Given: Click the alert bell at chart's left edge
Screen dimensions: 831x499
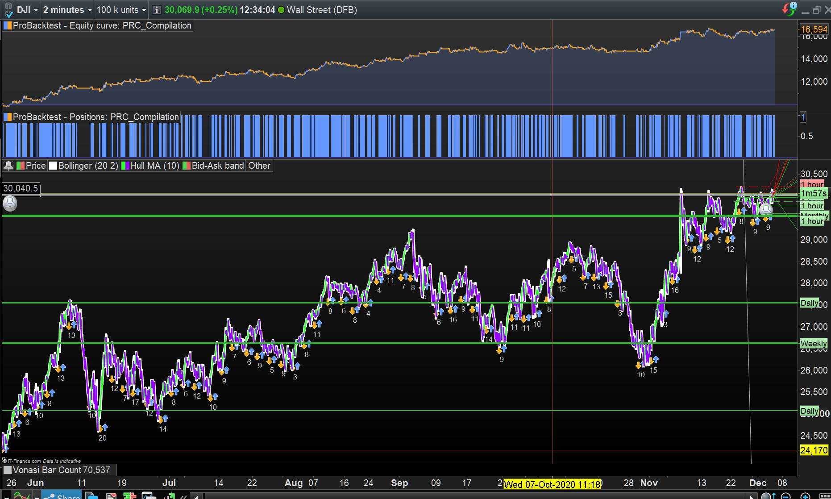Looking at the screenshot, I should coord(10,204).
